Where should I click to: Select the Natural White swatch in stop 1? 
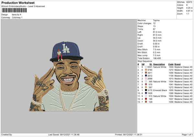pos(146,67)
